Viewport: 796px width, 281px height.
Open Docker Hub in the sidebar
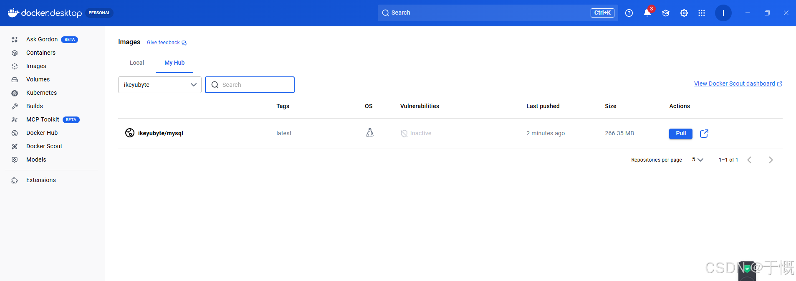pos(42,133)
